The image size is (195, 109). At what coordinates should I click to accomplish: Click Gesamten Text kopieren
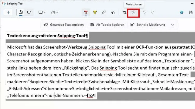(64, 25)
